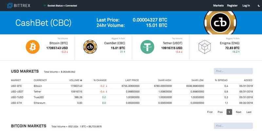The width and height of the screenshot is (262, 131).
Task: Click the orange Bitcoin coin icon
Action: pos(32,47)
